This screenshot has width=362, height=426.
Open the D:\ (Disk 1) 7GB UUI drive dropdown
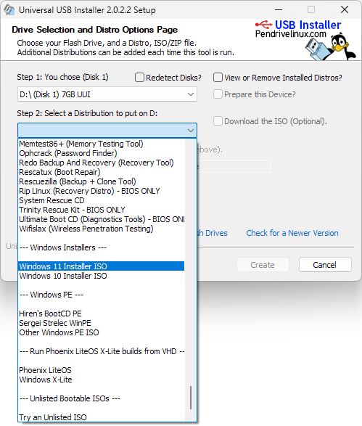click(107, 94)
